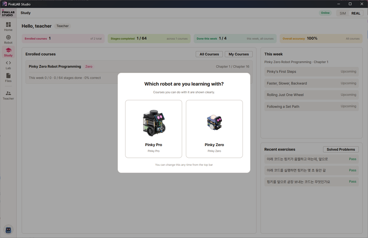368x238 pixels.
Task: Click the Zero tag on course
Action: 89,67
